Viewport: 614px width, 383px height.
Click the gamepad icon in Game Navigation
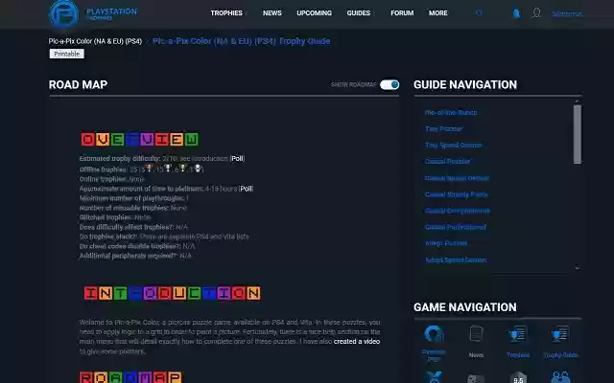click(x=476, y=378)
